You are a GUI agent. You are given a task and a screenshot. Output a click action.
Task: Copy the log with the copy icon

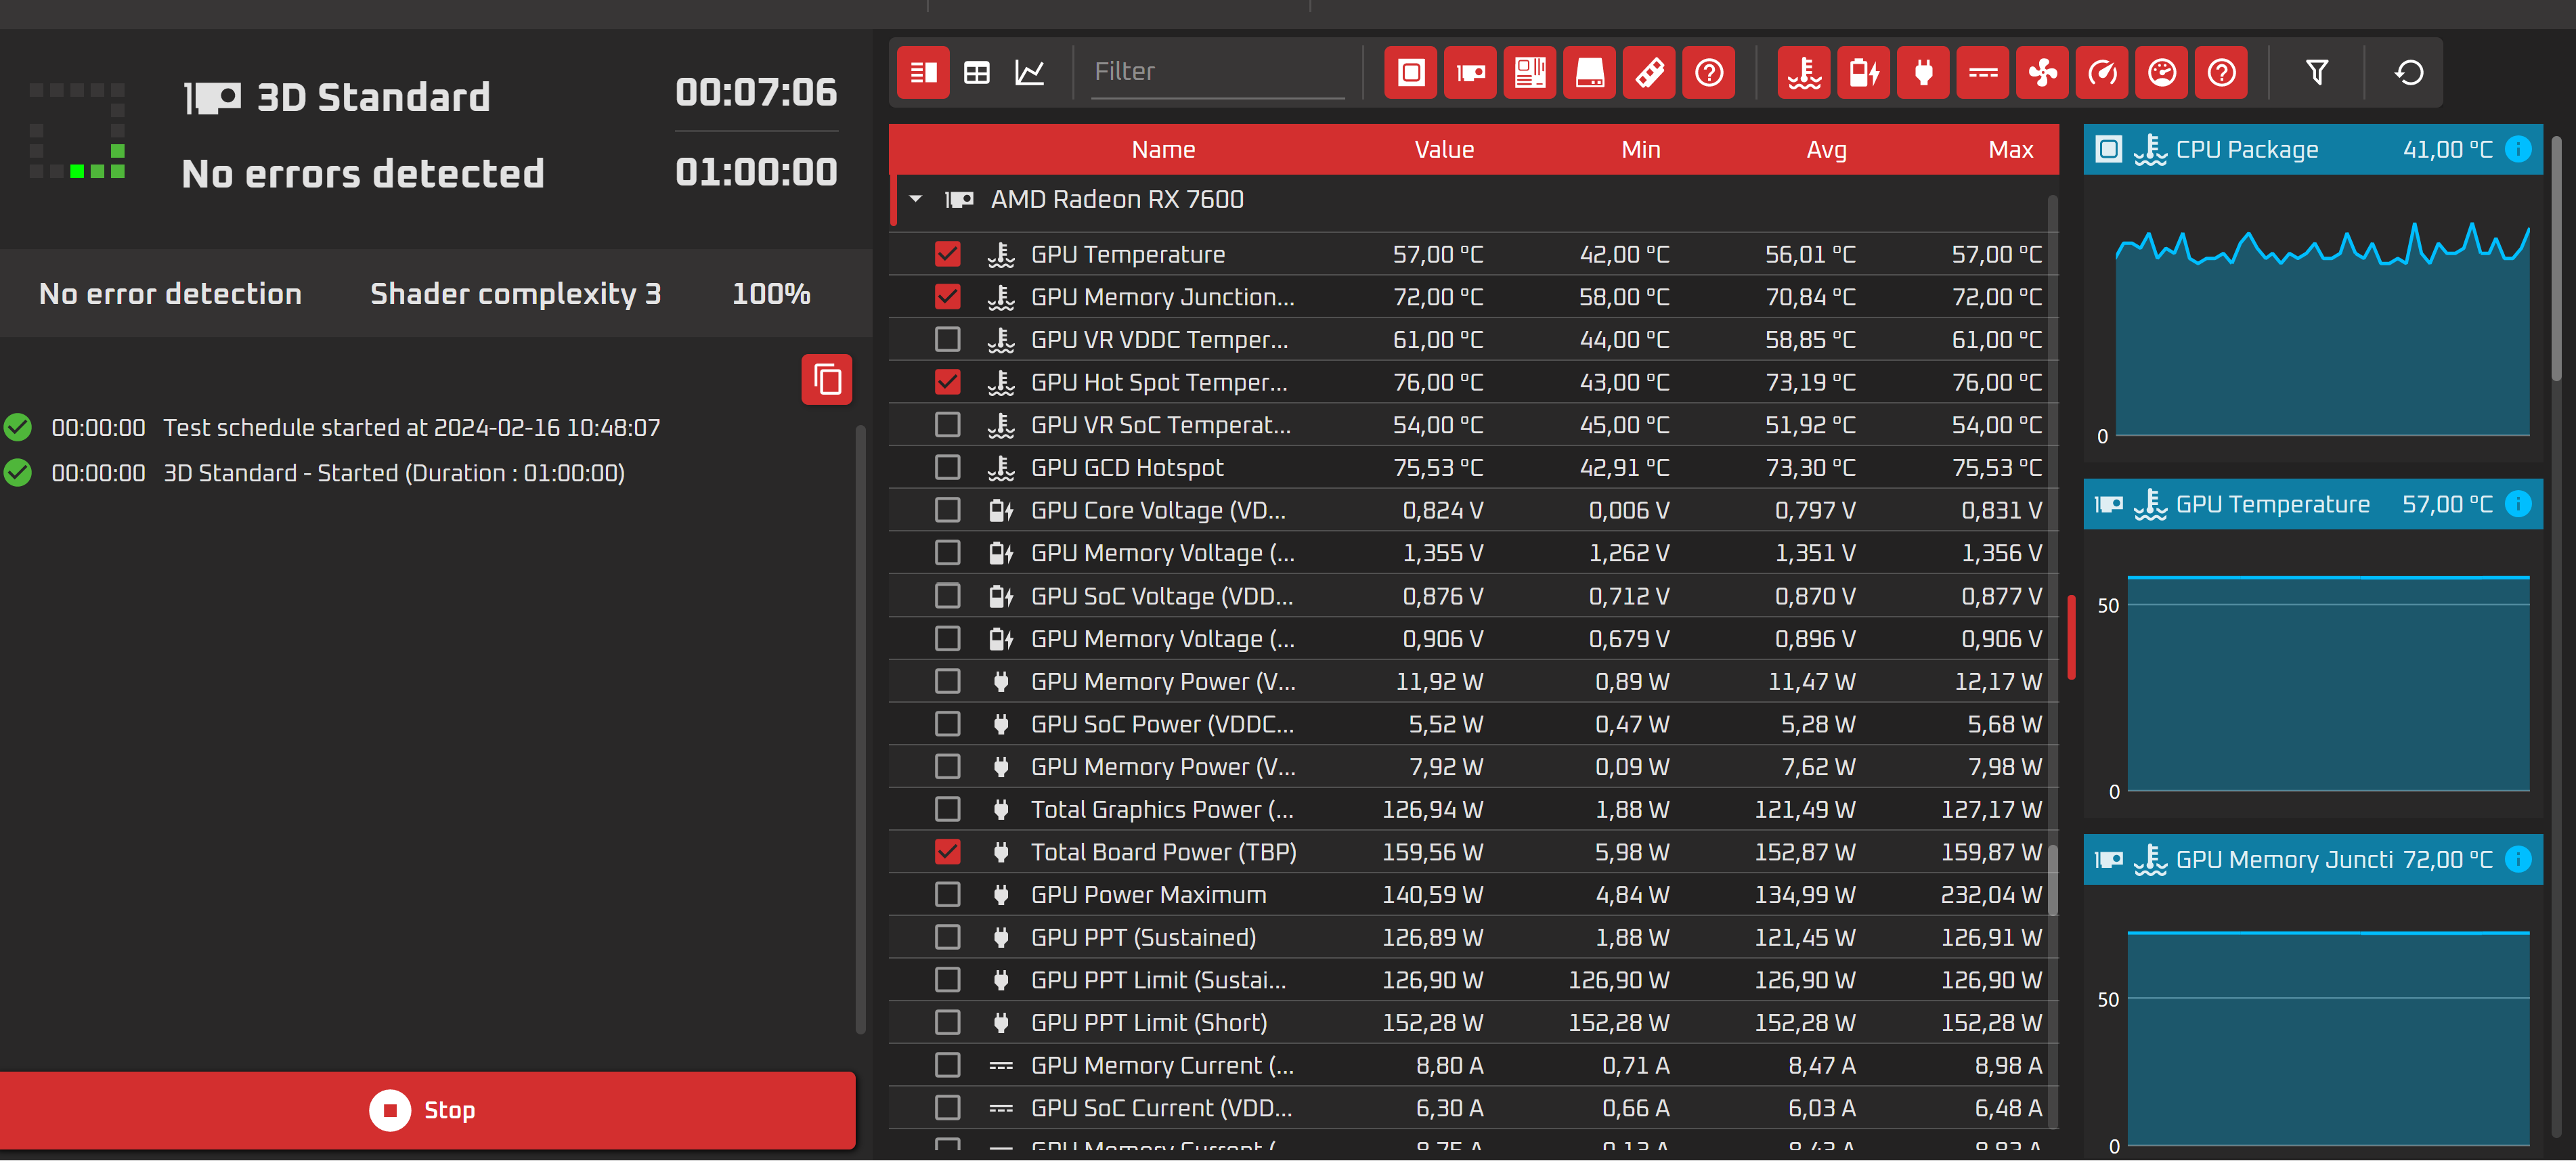(826, 380)
